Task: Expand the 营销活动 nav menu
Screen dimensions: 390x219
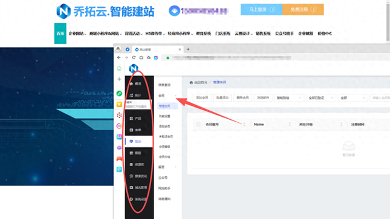Action: tap(133, 33)
